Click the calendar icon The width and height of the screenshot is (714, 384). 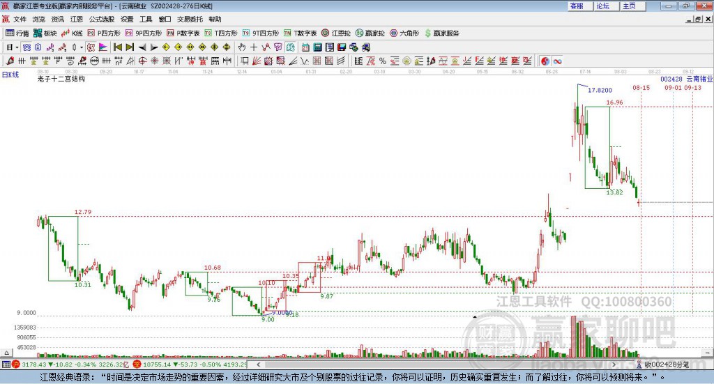(305, 47)
